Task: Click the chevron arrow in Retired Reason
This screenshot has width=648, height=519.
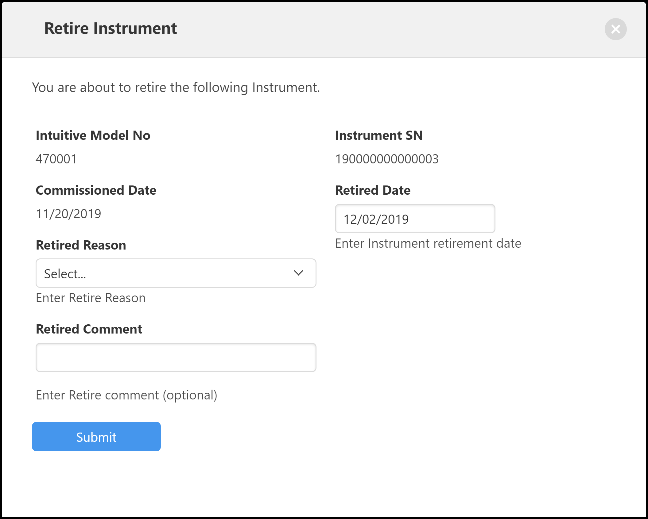Action: [298, 273]
